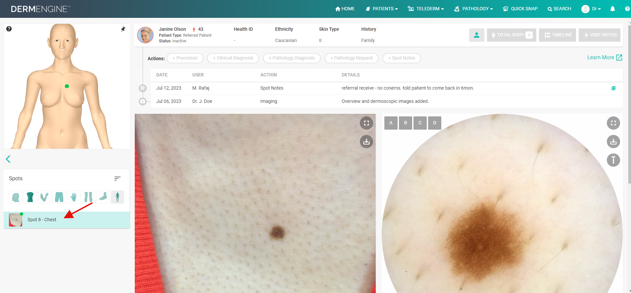
Task: Click the DETAILS column header
Action: point(351,75)
